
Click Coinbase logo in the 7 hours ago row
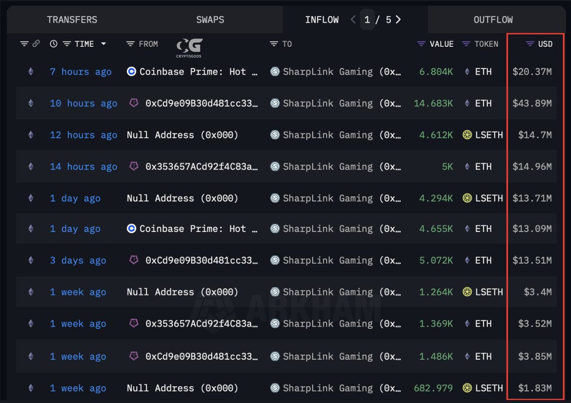tap(132, 71)
